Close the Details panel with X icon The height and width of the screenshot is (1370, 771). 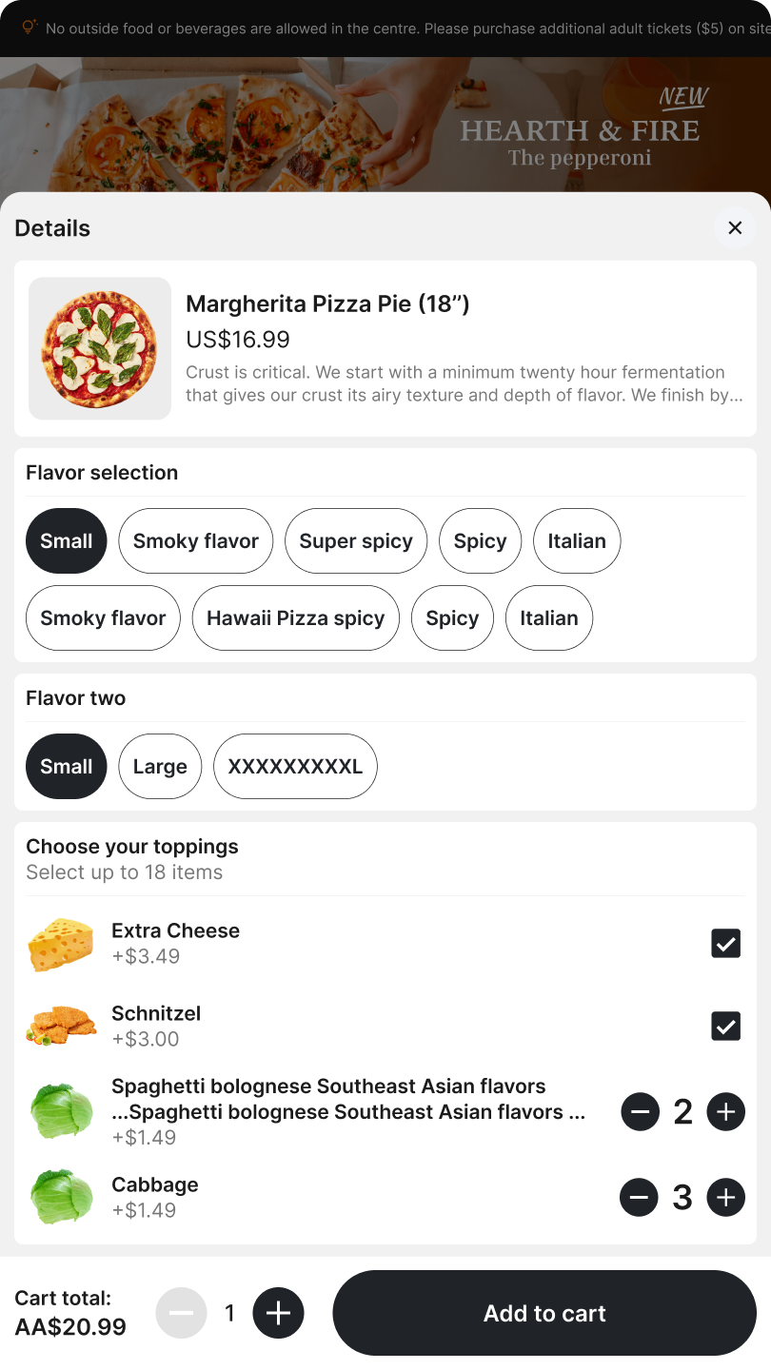(x=735, y=228)
